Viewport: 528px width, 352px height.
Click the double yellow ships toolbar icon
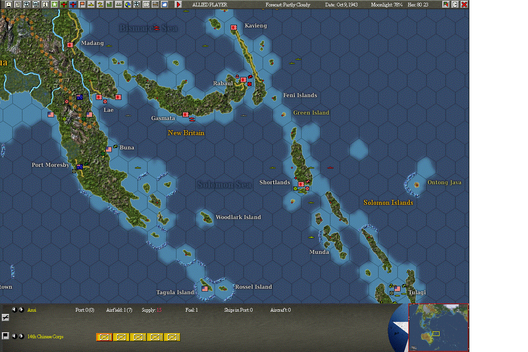coord(100,5)
